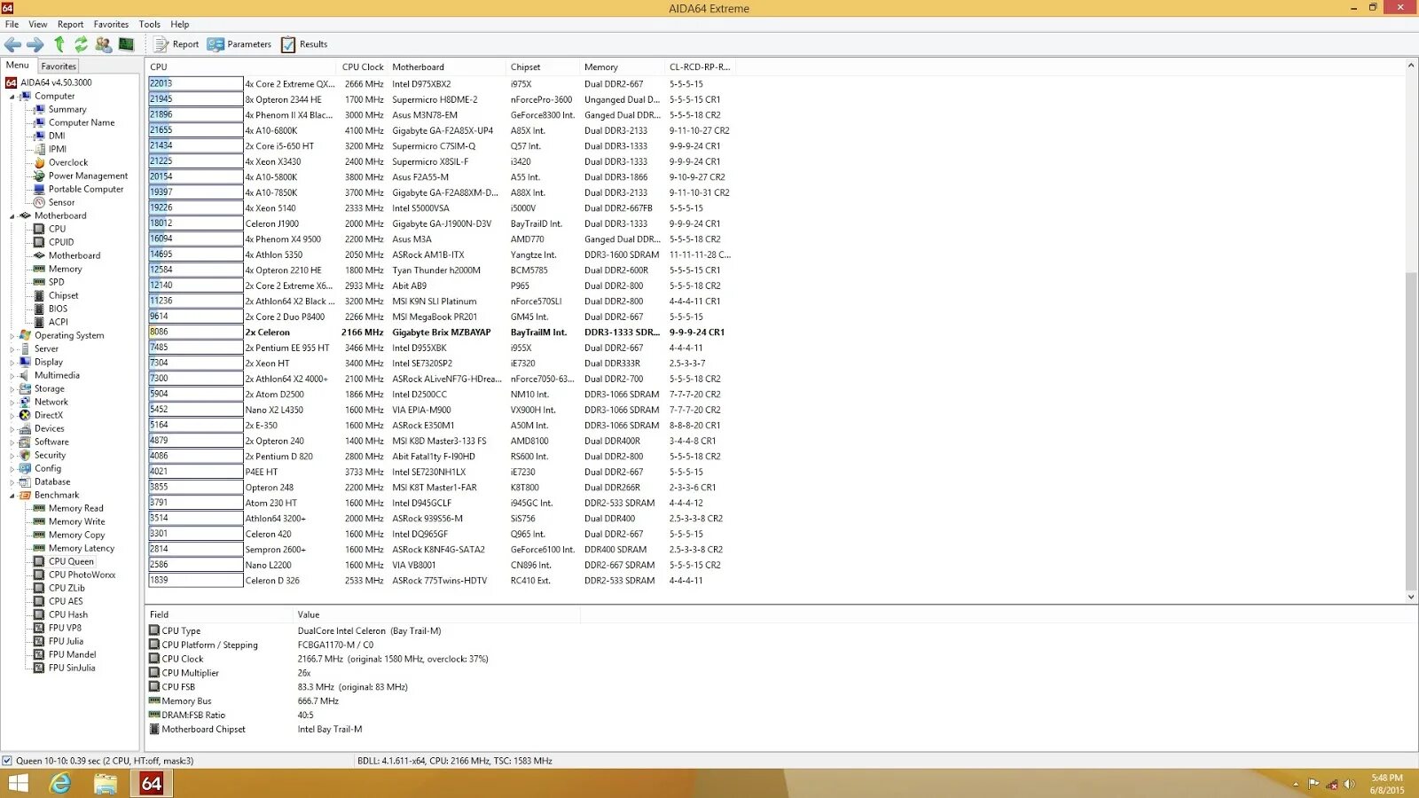The width and height of the screenshot is (1419, 798).
Task: Select the CPU AES benchmark
Action: (66, 601)
